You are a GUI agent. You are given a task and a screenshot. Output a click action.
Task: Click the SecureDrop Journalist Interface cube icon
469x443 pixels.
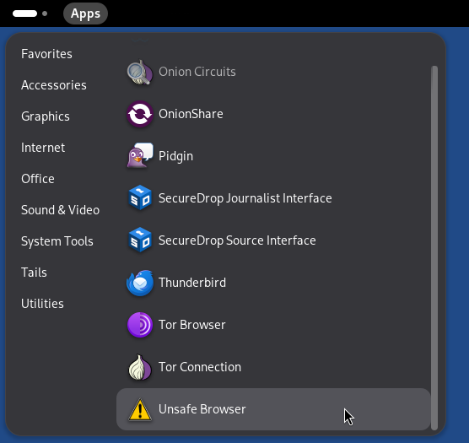[x=140, y=198]
